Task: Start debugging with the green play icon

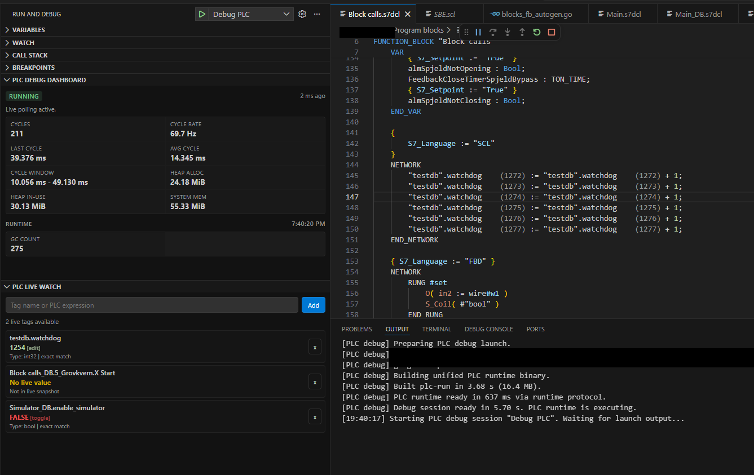Action: tap(202, 14)
